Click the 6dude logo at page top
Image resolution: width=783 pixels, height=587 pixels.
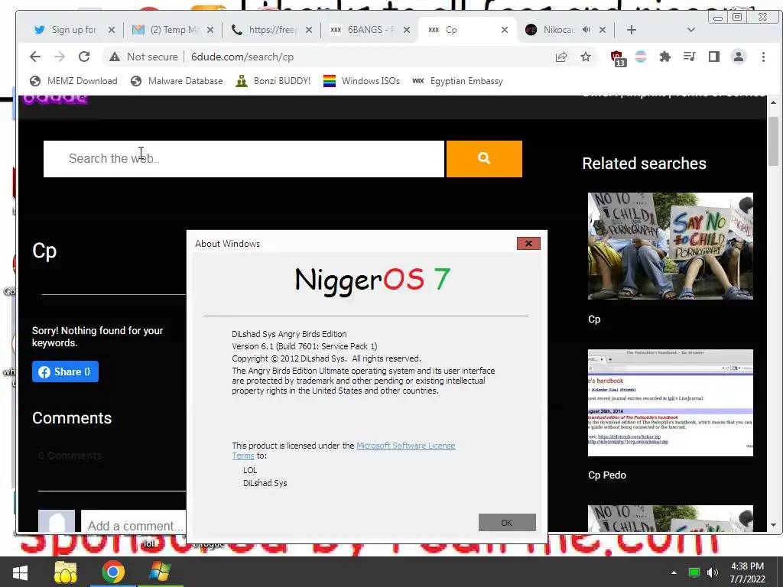click(55, 99)
